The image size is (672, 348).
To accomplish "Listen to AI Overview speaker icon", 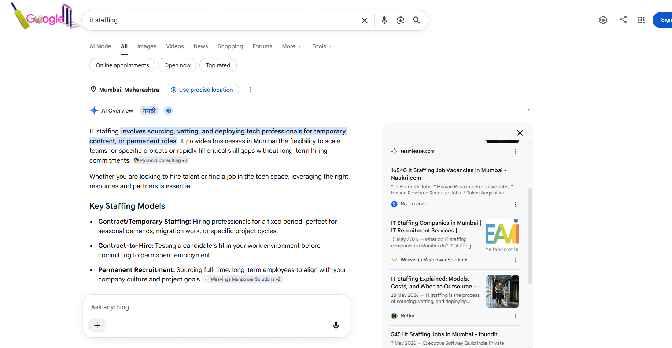I will pos(168,111).
